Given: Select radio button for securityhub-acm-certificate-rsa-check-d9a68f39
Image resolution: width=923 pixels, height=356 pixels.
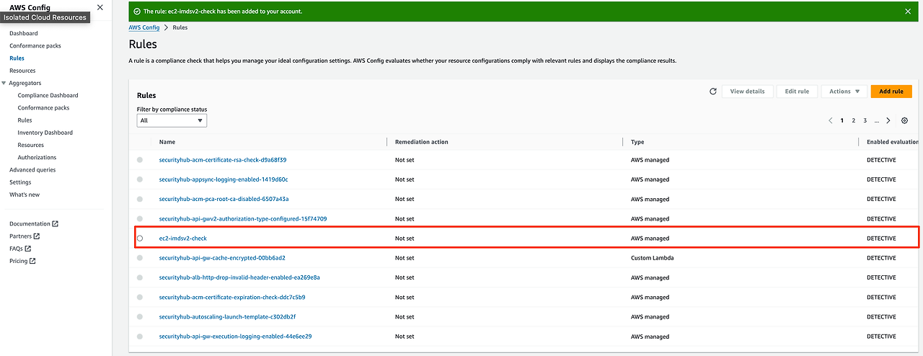Looking at the screenshot, I should point(140,160).
